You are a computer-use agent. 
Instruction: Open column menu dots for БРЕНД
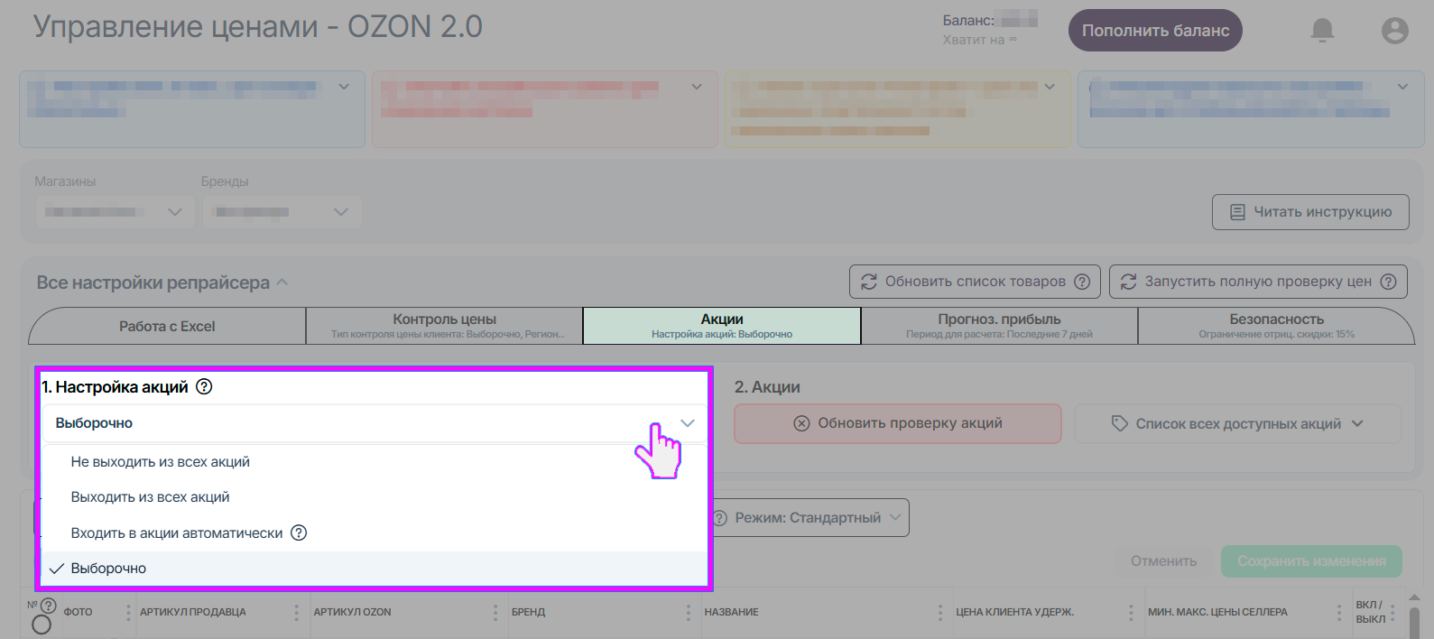coord(688,612)
